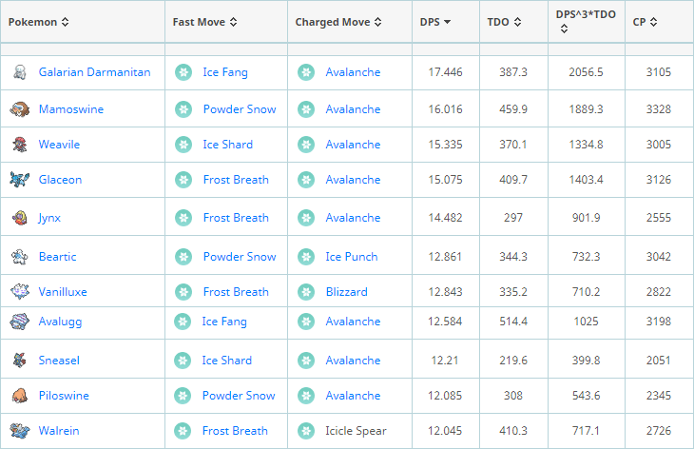The image size is (694, 449).
Task: Open Weavile Pokemon link
Action: tap(59, 145)
